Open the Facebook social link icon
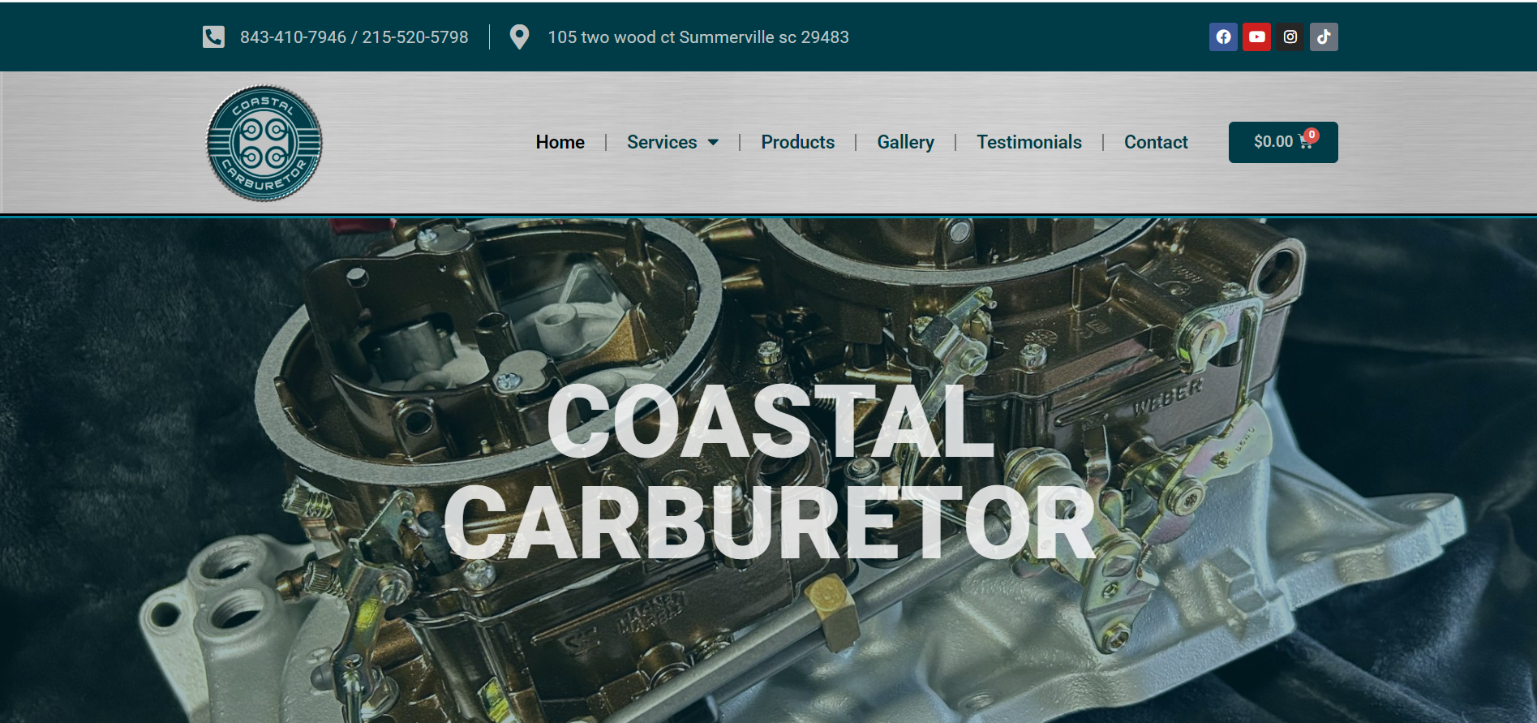The image size is (1537, 723). pos(1223,37)
